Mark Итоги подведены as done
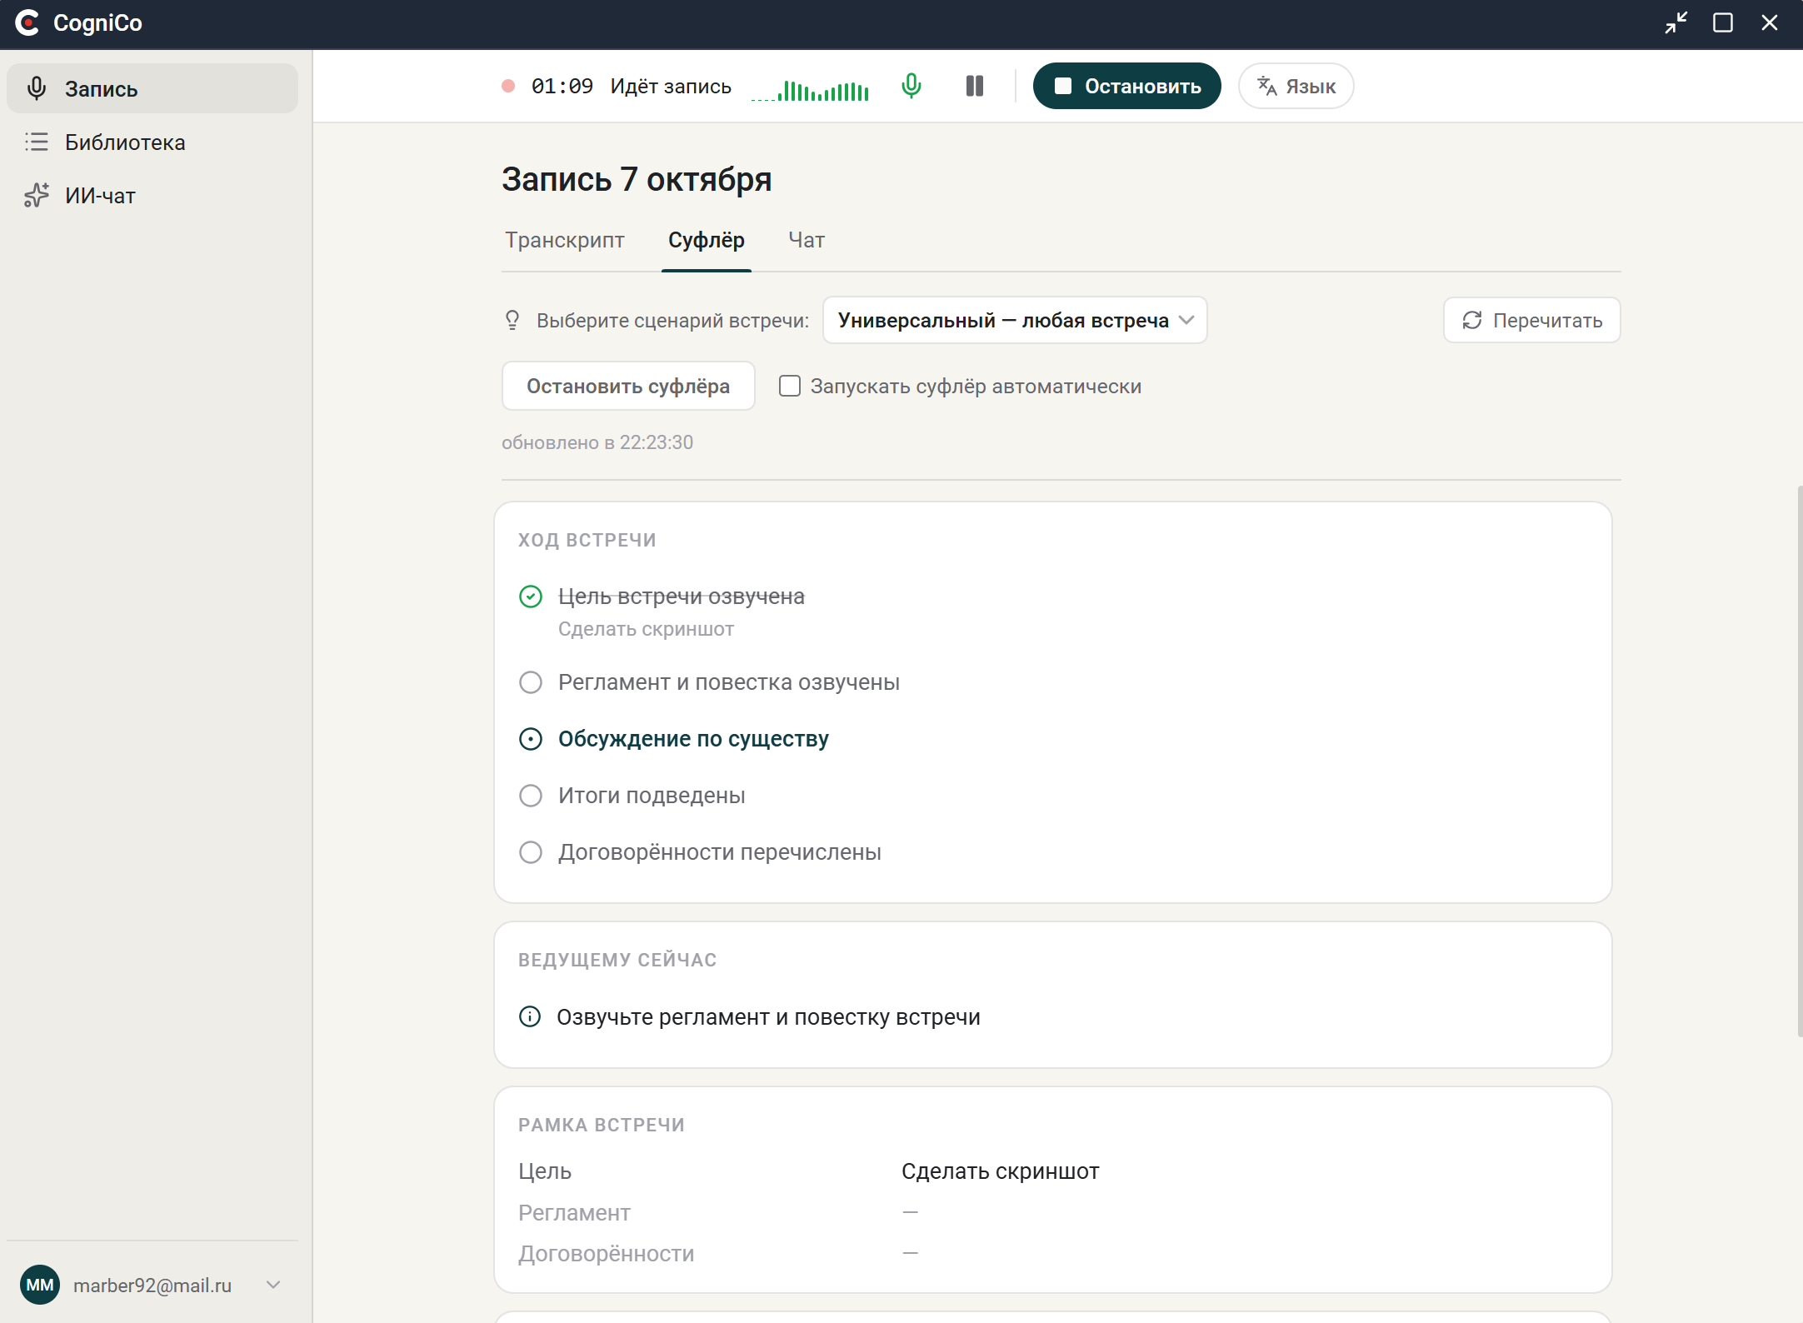This screenshot has height=1323, width=1803. (x=531, y=796)
